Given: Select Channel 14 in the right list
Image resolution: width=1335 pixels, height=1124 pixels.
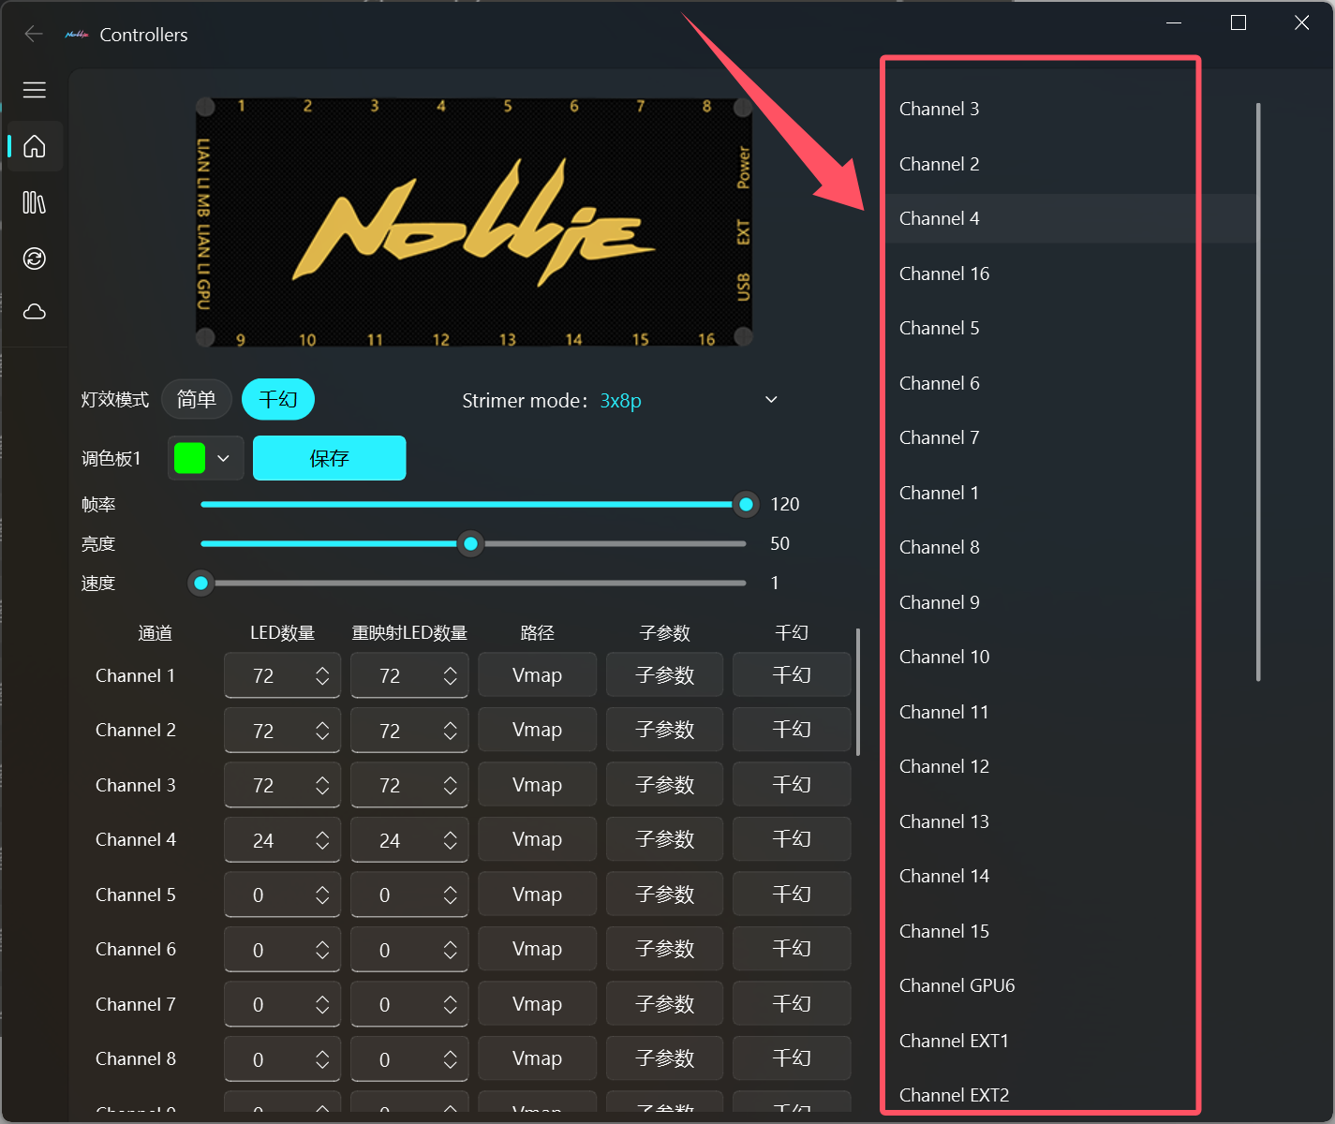Looking at the screenshot, I should tap(1070, 876).
